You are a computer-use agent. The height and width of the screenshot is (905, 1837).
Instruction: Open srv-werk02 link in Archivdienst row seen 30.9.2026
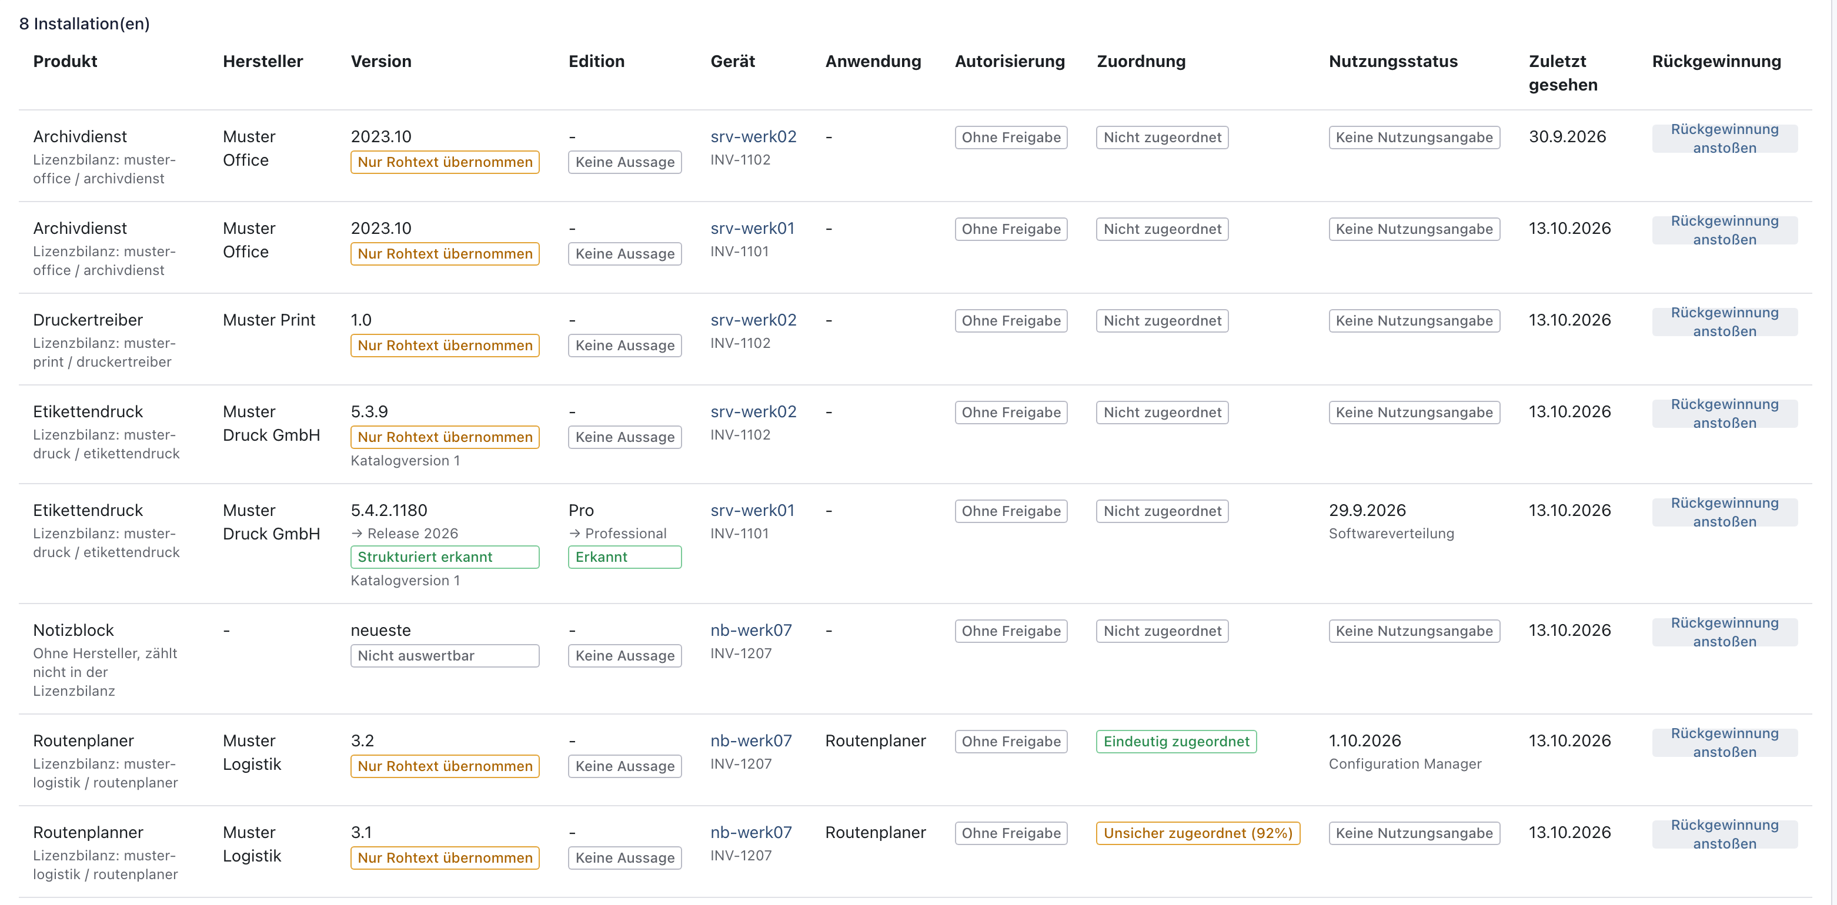753,136
